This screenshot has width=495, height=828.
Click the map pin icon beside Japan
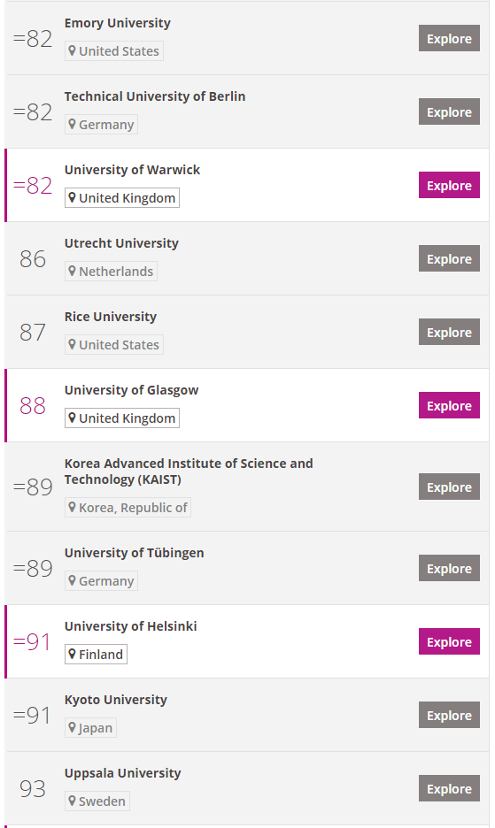pyautogui.click(x=72, y=728)
